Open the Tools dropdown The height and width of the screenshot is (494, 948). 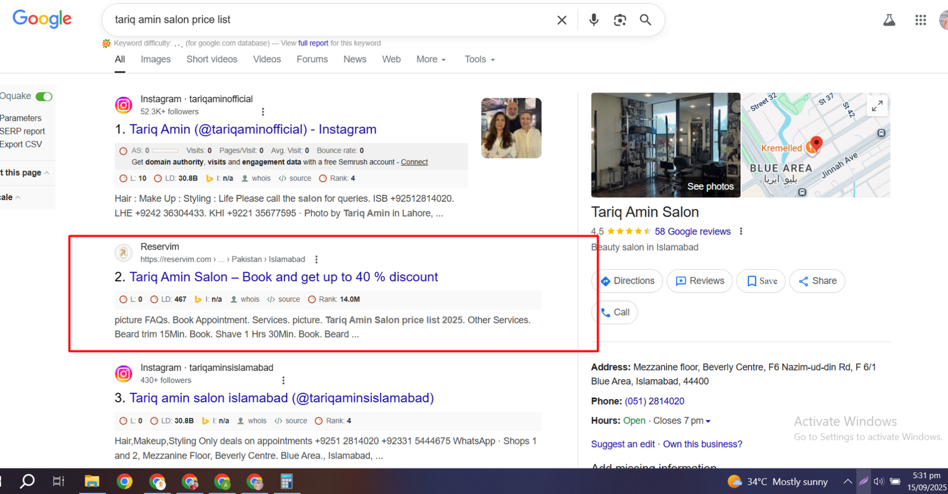tap(479, 59)
